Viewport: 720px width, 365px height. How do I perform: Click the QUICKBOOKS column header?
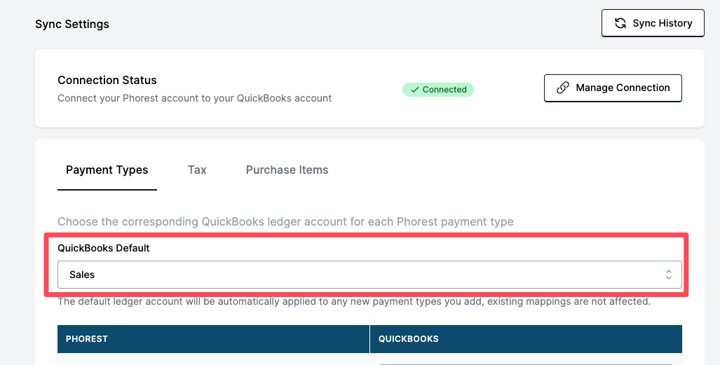(409, 339)
